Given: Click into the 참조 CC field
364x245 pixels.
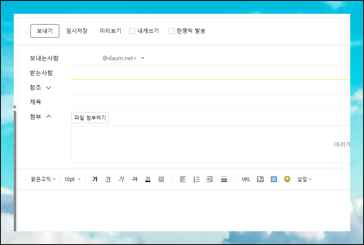Looking at the screenshot, I should point(210,88).
